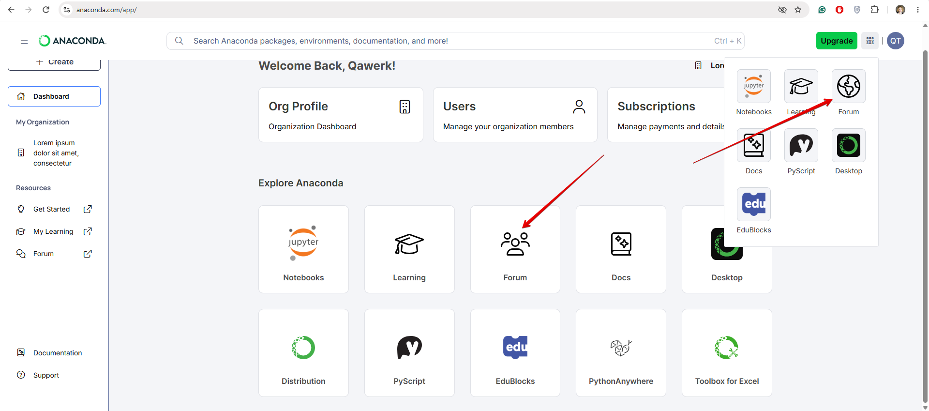Open the browser extensions puzzle icon

[874, 10]
